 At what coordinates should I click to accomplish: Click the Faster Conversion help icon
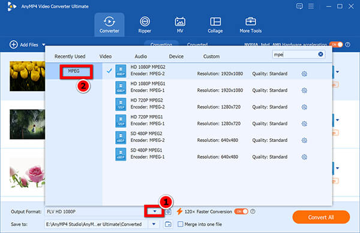[x=253, y=211]
